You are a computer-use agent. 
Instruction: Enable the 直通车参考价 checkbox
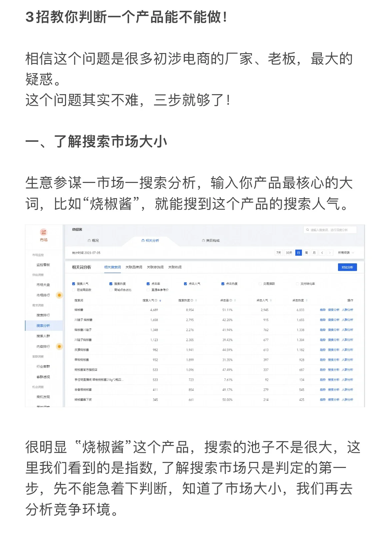tap(148, 290)
